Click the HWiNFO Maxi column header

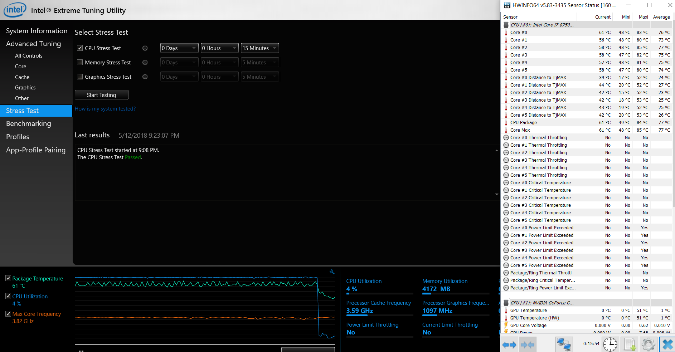click(641, 17)
